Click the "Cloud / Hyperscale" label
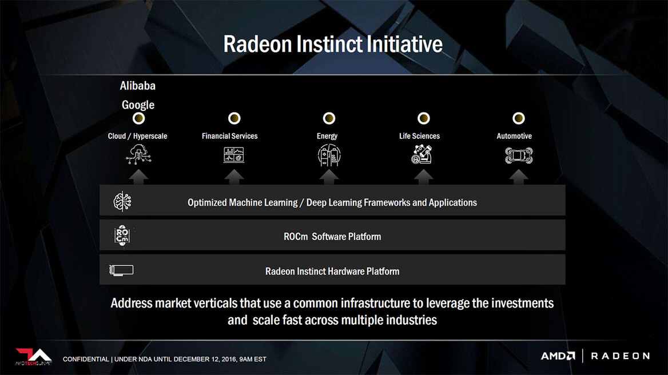This screenshot has height=375, width=668. [137, 136]
